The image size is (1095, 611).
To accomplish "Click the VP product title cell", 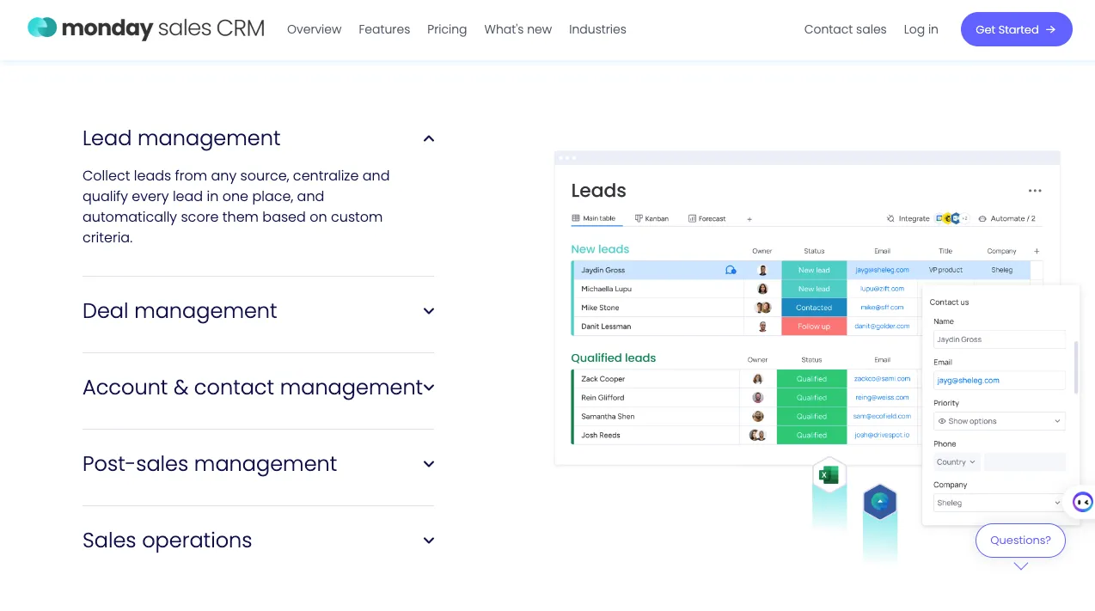I will tap(945, 270).
